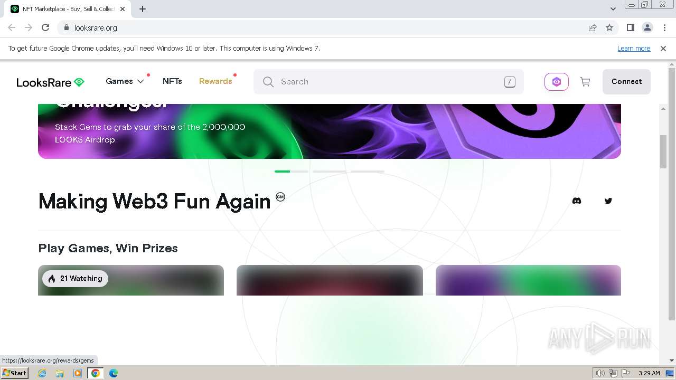The width and height of the screenshot is (676, 380).
Task: Open LooksRare Twitter link
Action: pyautogui.click(x=608, y=201)
